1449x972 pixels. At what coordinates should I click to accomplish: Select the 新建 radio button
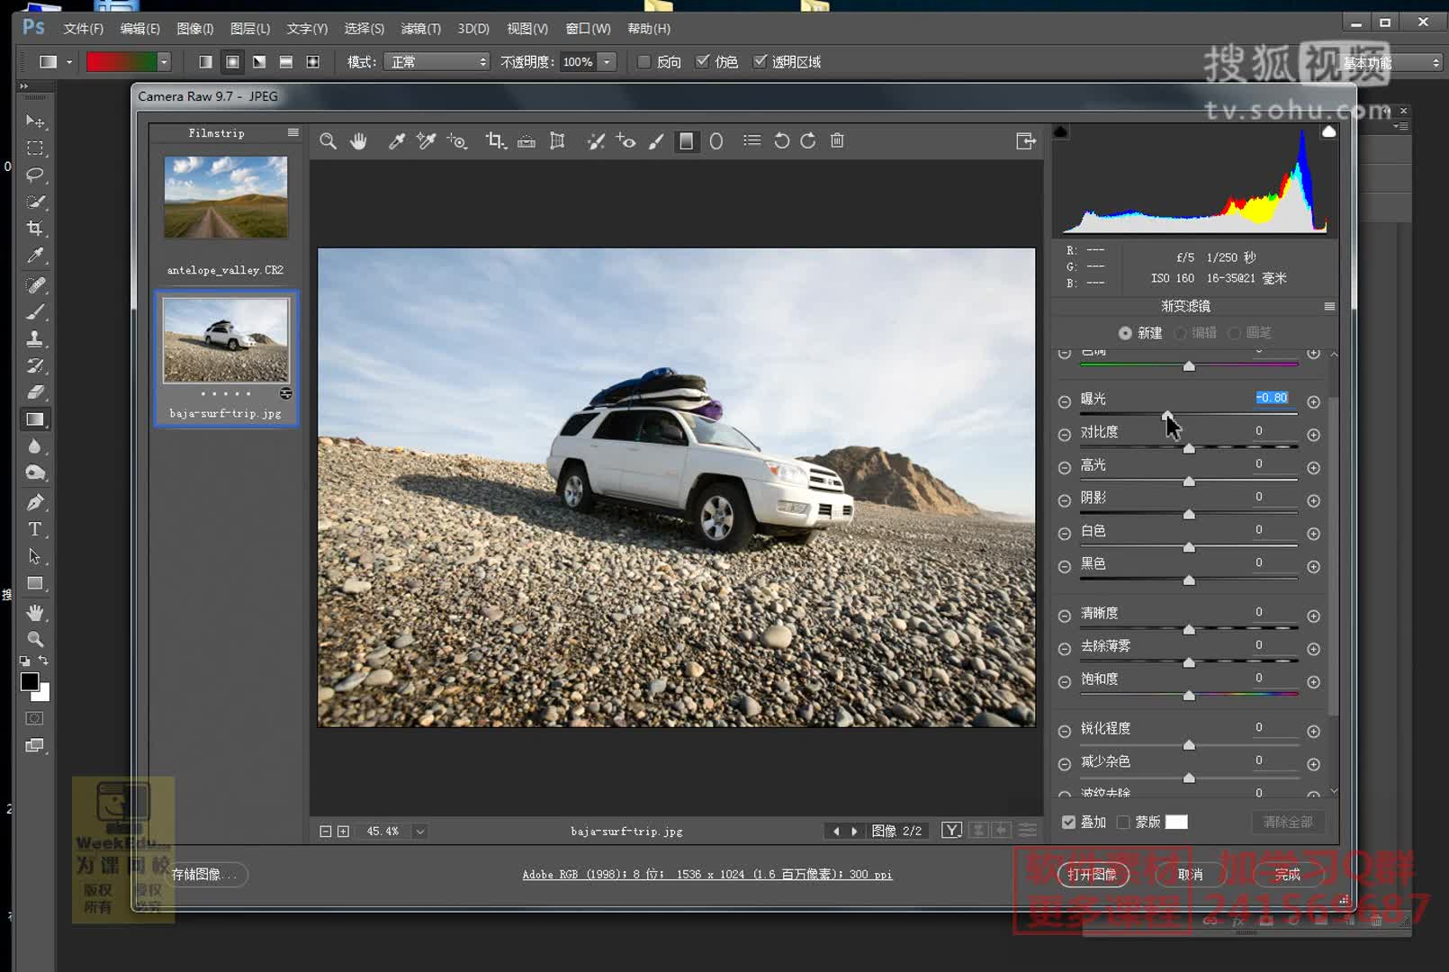point(1125,333)
